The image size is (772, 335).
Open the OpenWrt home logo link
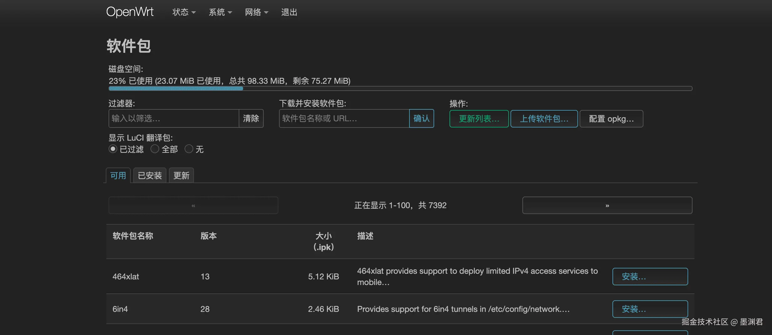(130, 12)
